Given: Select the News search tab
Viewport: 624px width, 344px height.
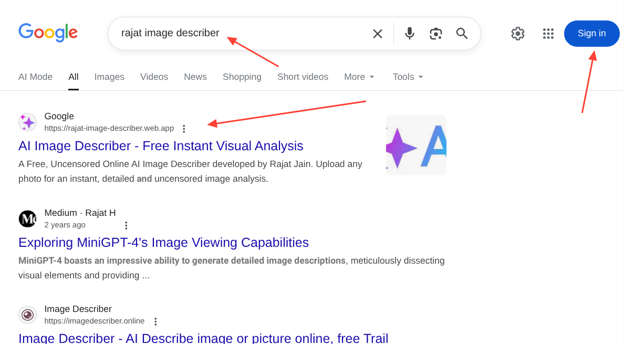Looking at the screenshot, I should [x=195, y=77].
